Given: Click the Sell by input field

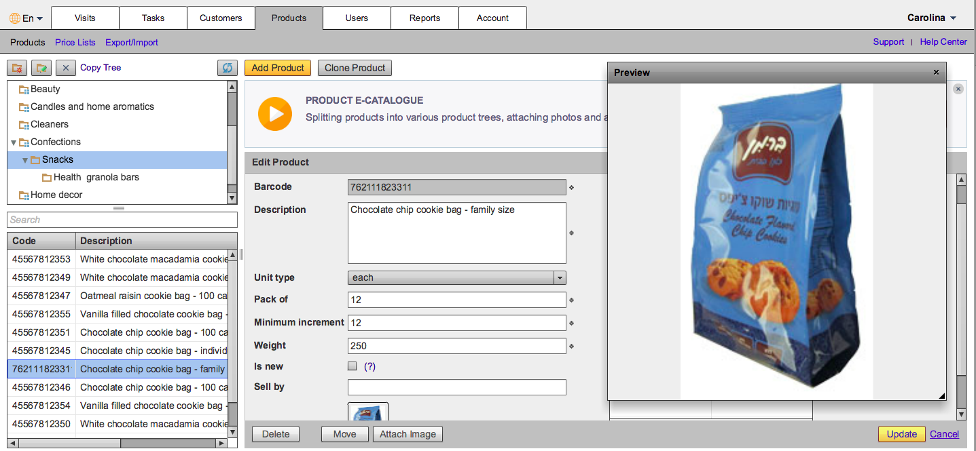Looking at the screenshot, I should pyautogui.click(x=456, y=387).
